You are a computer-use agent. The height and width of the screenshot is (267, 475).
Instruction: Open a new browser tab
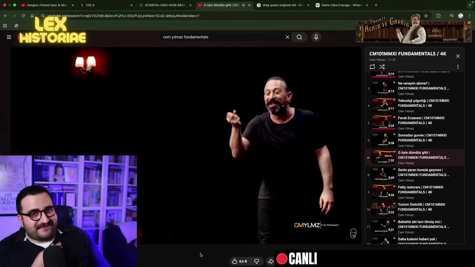click(376, 5)
